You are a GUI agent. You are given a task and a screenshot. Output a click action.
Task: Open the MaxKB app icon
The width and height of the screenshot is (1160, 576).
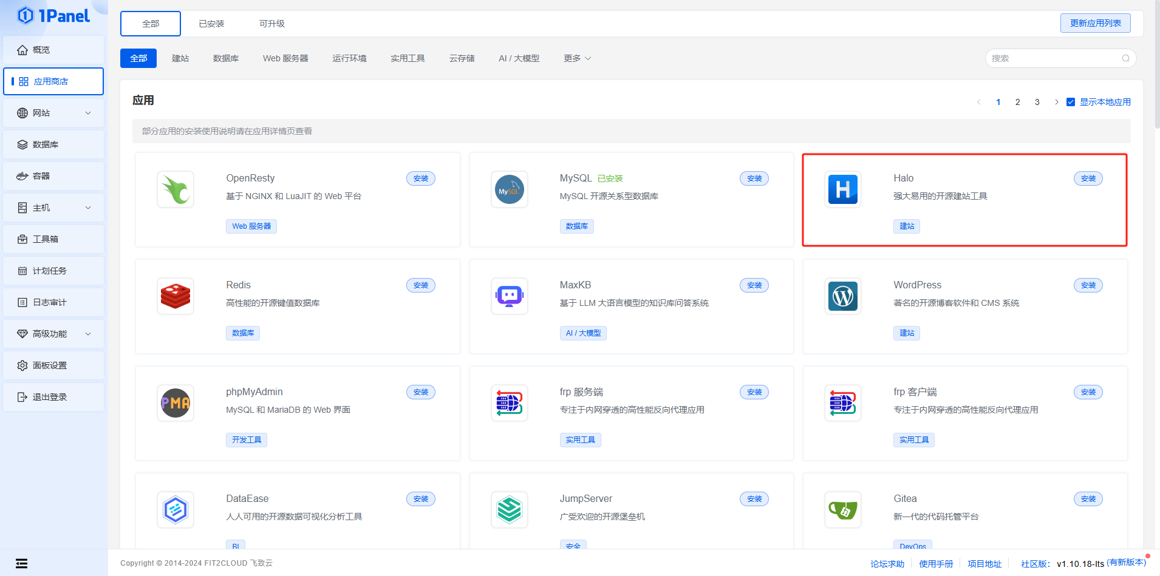click(510, 296)
